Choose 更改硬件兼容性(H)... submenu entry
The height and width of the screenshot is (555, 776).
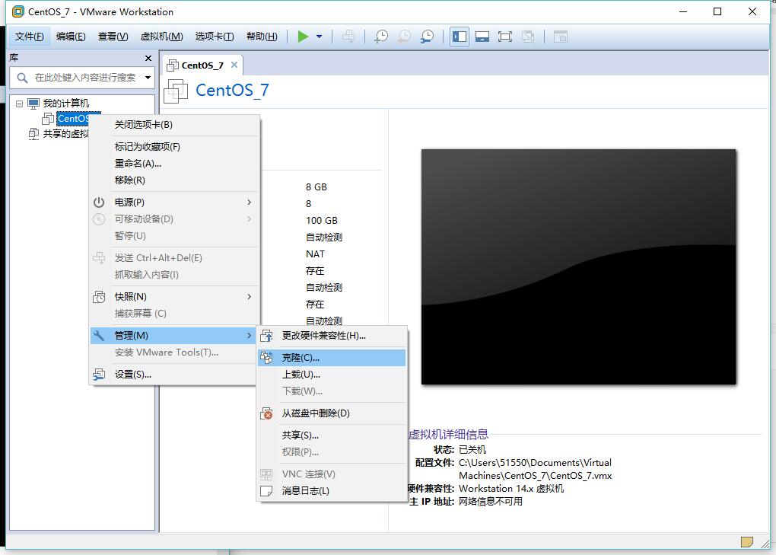332,336
